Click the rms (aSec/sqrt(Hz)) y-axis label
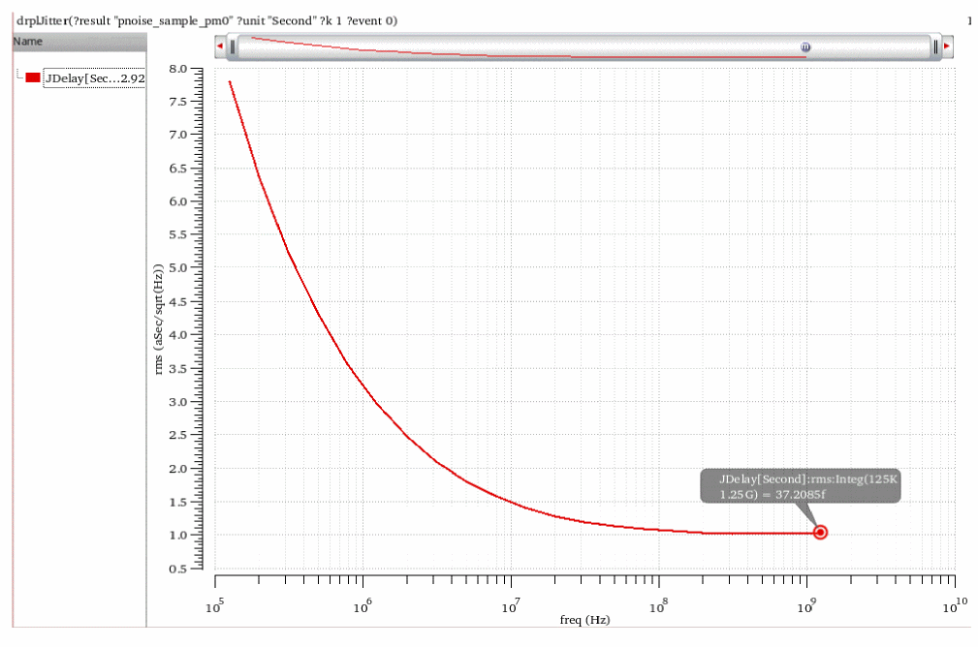The height and width of the screenshot is (647, 978). (158, 319)
